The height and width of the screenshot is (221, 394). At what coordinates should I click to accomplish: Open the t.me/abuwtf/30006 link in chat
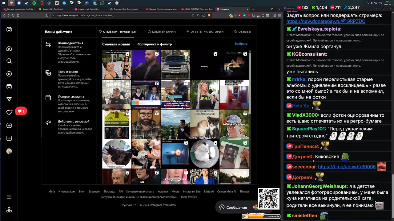pos(347,167)
